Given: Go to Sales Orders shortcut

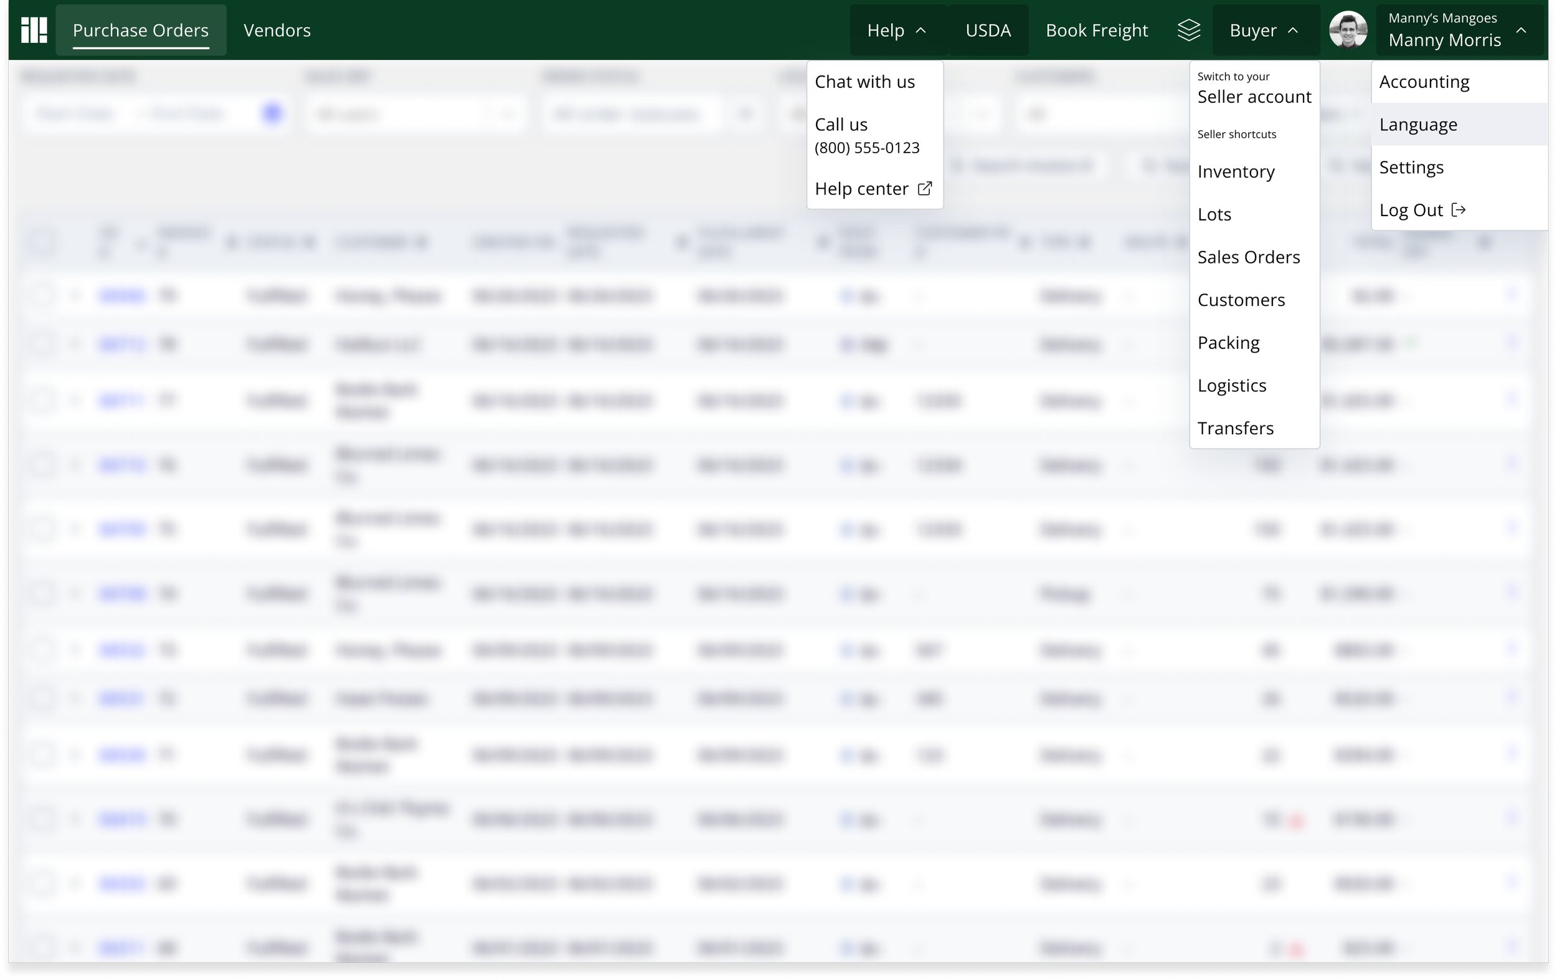Looking at the screenshot, I should tap(1248, 257).
